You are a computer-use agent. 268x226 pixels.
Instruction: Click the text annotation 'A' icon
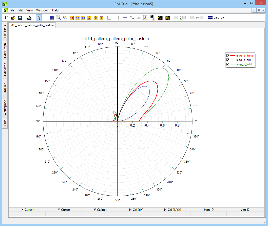pos(145,18)
